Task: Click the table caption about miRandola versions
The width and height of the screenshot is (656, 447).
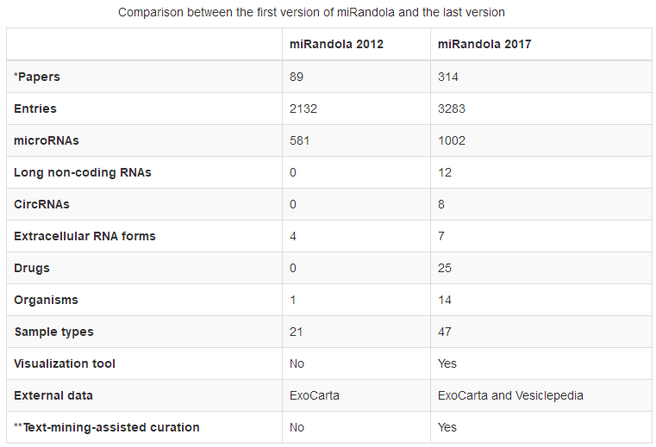Action: pyautogui.click(x=311, y=12)
